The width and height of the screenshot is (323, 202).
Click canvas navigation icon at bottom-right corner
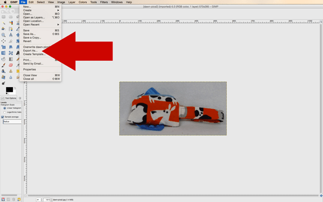[321, 196]
